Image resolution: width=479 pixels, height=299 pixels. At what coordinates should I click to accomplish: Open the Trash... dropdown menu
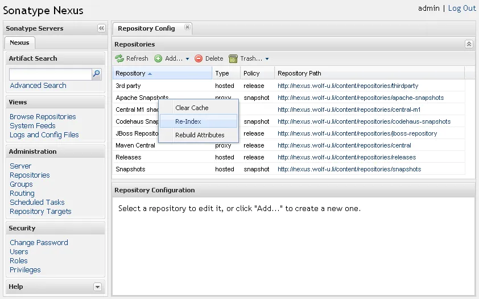point(249,58)
